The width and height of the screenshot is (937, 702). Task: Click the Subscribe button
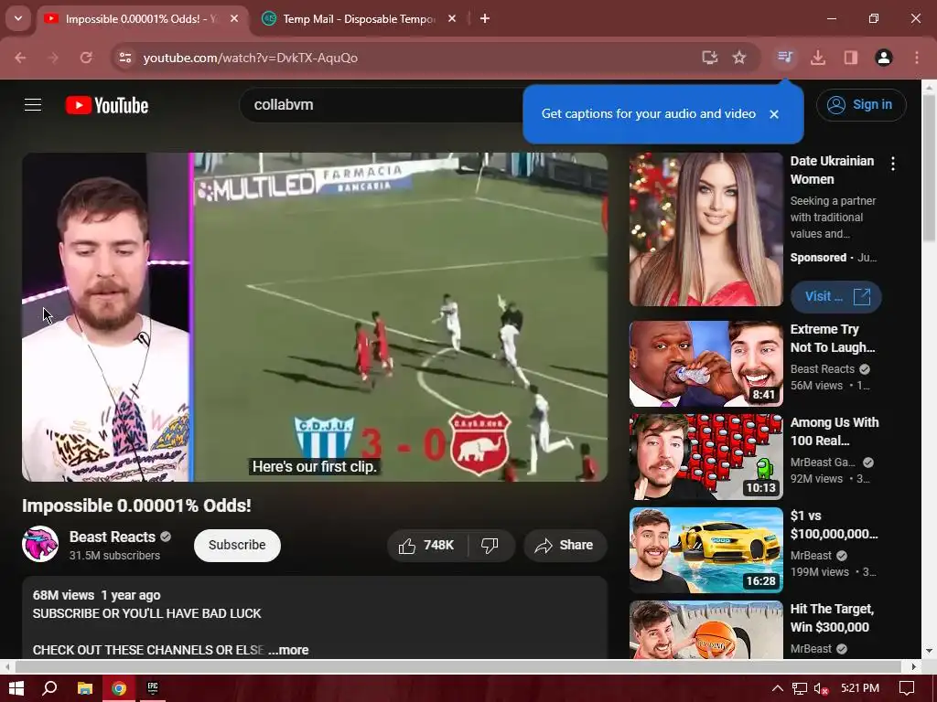tap(237, 545)
